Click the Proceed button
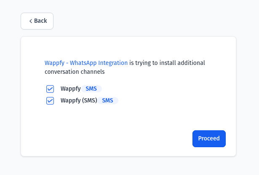Viewport: 259px width, 175px height. (209, 139)
